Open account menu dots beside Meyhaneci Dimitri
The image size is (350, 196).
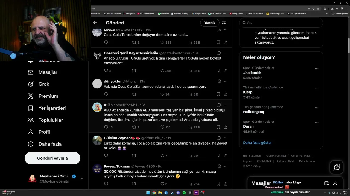point(81,179)
